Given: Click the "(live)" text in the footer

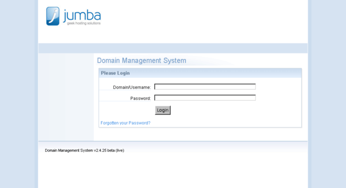Looking at the screenshot, I should pos(120,151).
